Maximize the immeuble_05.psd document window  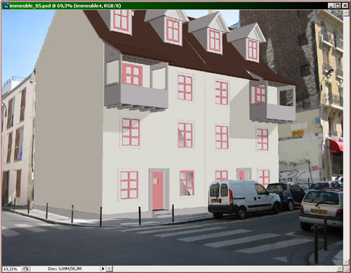[338, 6]
